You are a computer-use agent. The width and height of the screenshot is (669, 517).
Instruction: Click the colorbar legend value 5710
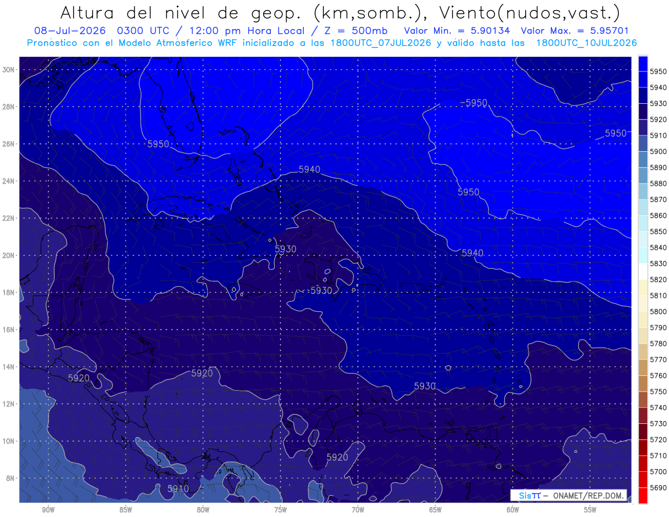click(x=658, y=455)
